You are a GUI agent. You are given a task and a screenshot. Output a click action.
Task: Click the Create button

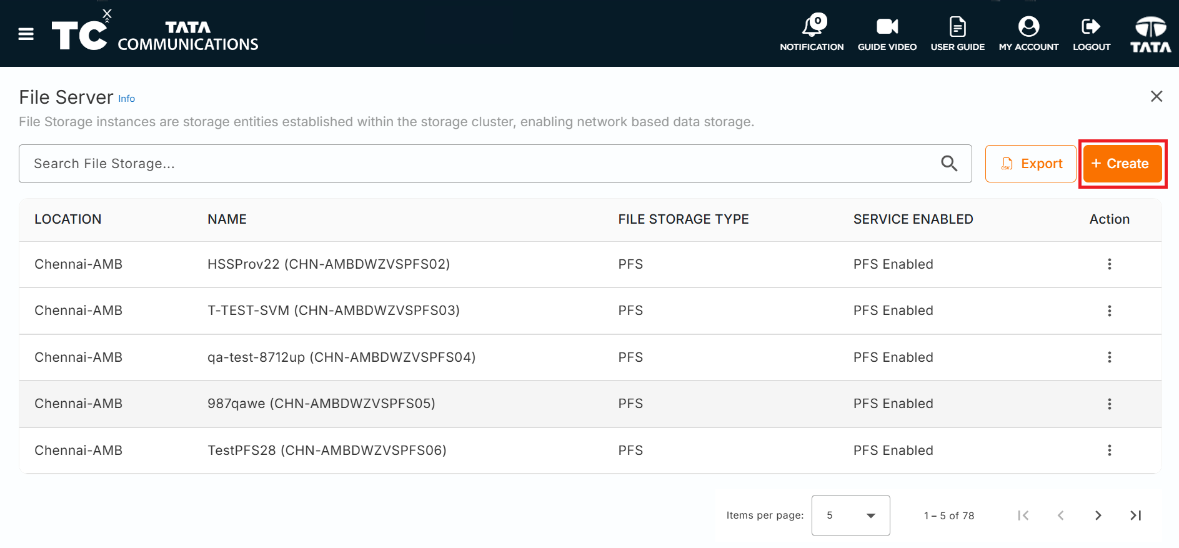pos(1122,164)
